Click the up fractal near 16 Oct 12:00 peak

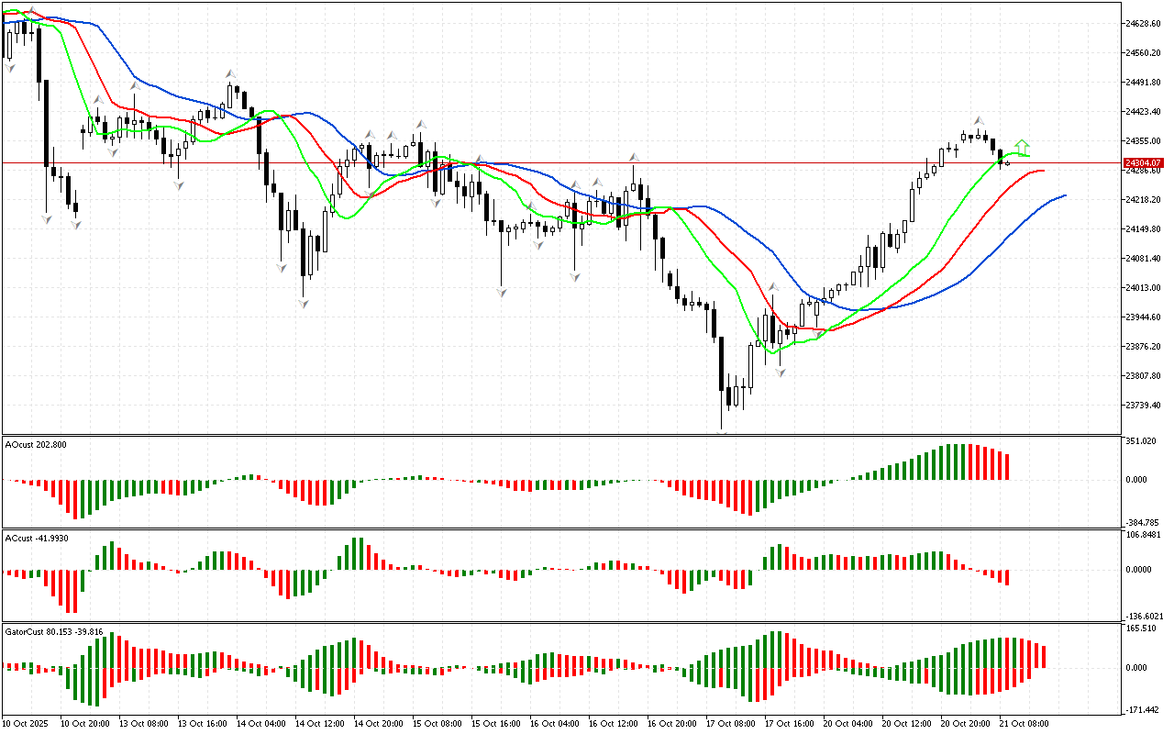(x=633, y=158)
